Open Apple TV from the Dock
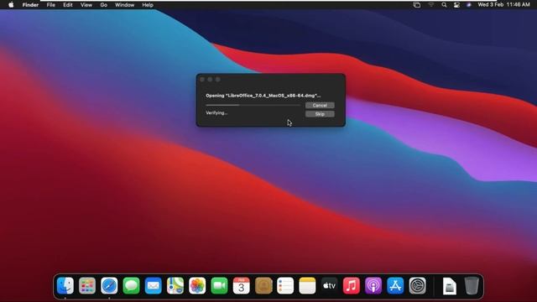 pyautogui.click(x=329, y=285)
